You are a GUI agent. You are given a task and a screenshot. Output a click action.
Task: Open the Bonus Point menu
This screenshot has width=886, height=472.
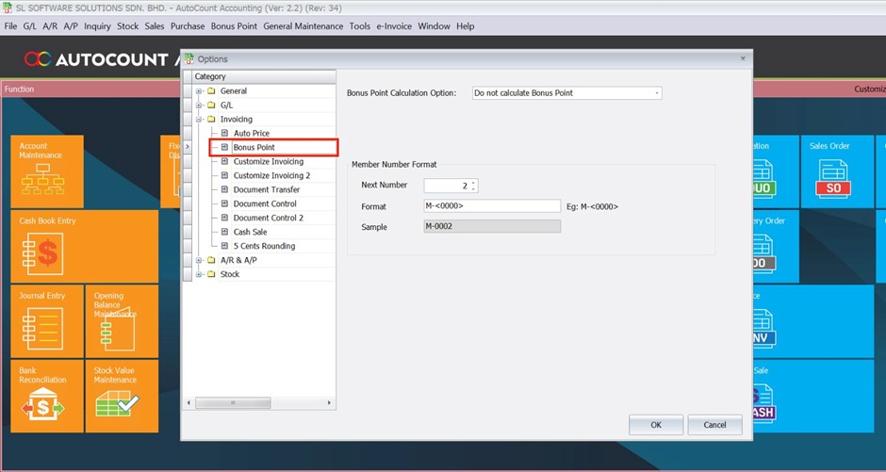234,26
